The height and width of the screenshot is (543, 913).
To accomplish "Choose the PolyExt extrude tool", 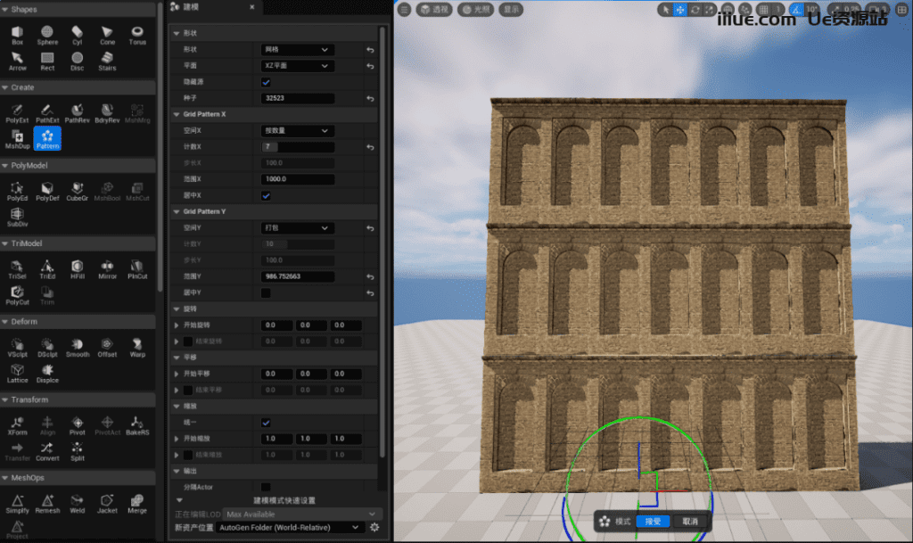I will [x=17, y=112].
